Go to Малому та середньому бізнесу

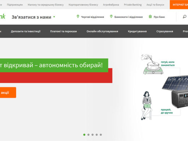click(46, 5)
